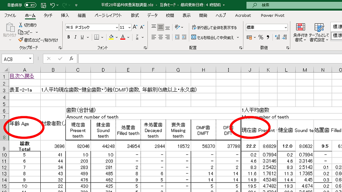The image size is (342, 192).
Task: Open the font color dropdown arrow
Action: 128,37
